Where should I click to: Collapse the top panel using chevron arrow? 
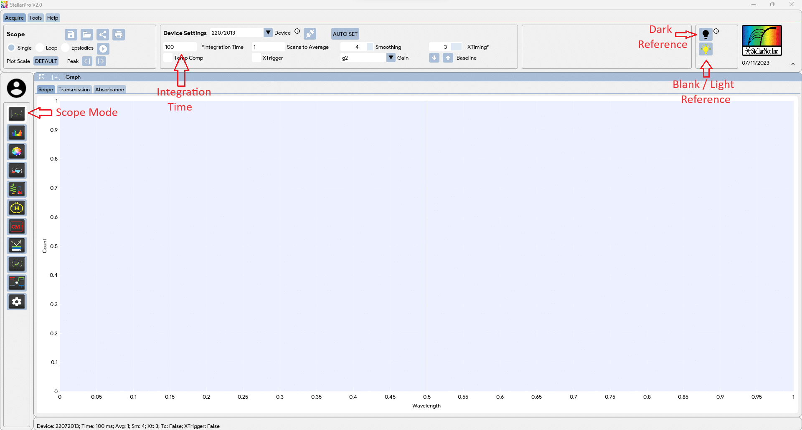793,64
